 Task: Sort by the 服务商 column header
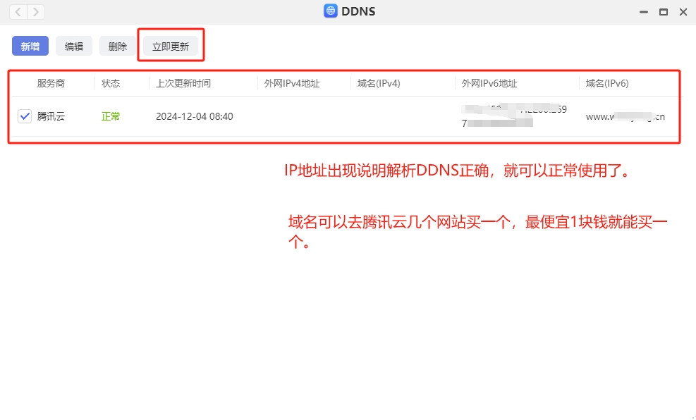(51, 83)
